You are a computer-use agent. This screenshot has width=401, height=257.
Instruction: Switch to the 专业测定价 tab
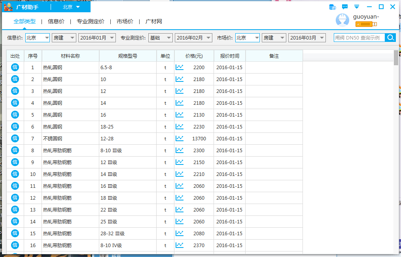91,21
